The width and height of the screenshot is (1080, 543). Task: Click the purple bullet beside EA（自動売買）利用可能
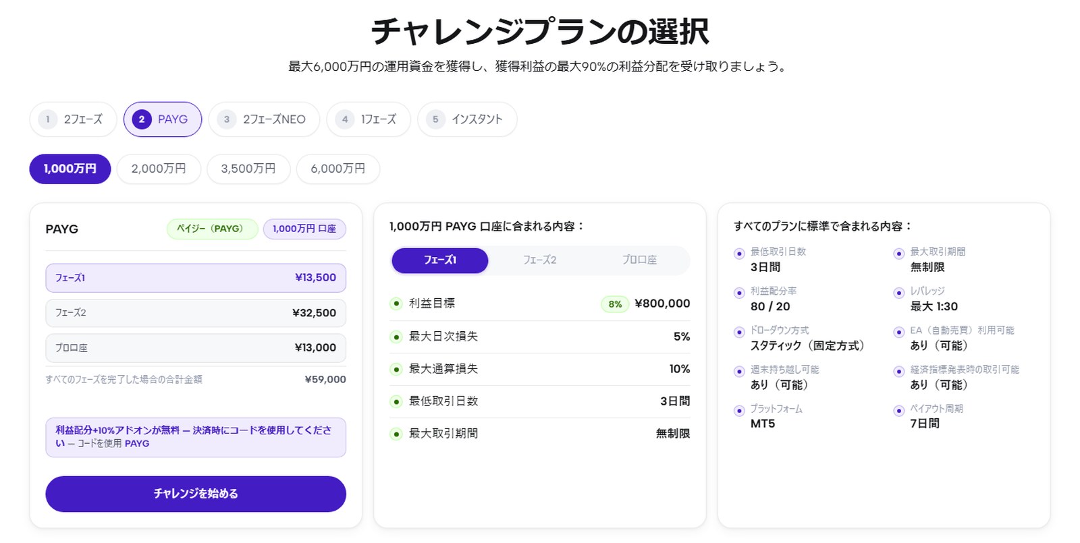point(898,332)
